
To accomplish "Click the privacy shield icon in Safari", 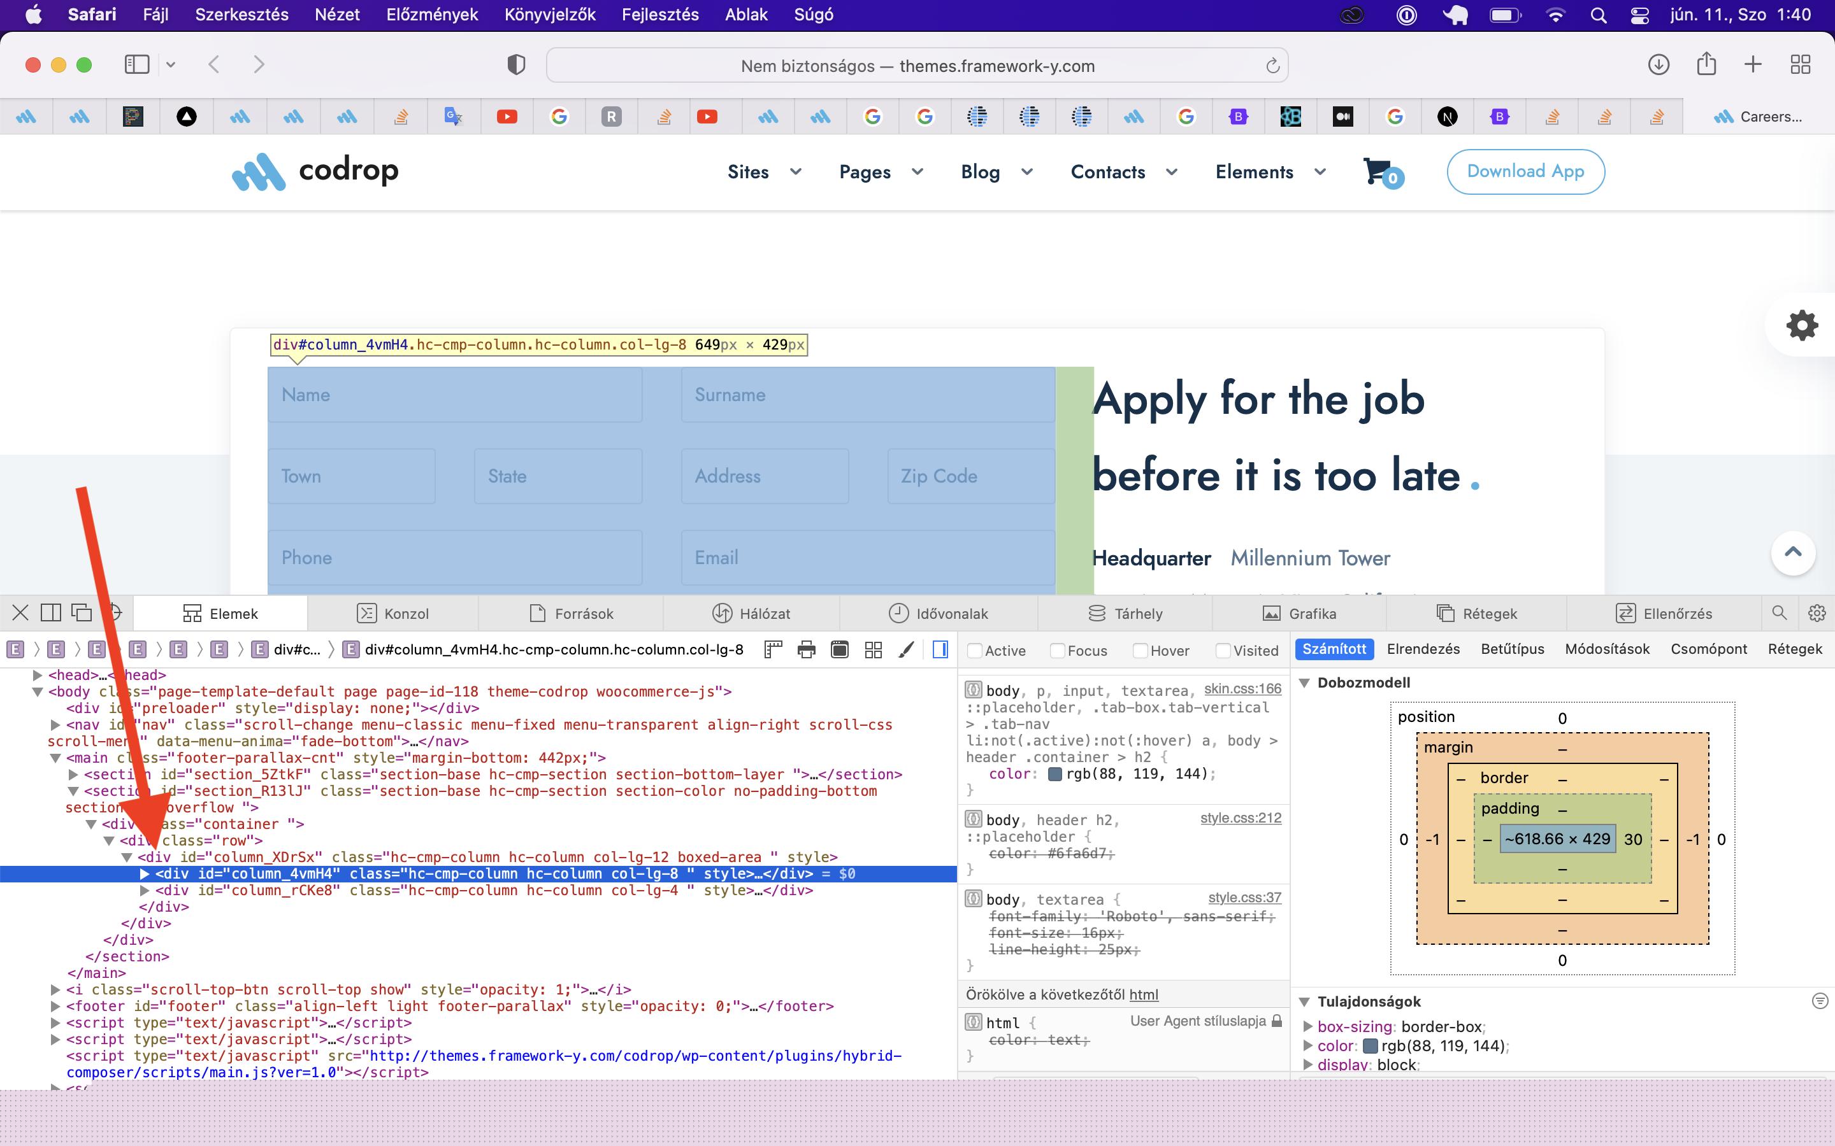I will click(515, 65).
